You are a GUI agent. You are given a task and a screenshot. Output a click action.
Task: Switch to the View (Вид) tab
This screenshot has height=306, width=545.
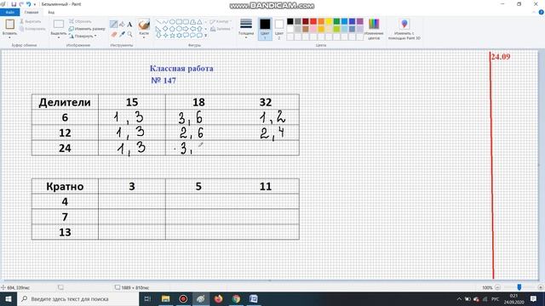pyautogui.click(x=51, y=13)
